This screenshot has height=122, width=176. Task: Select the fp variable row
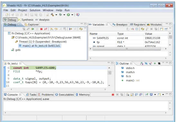128,42
